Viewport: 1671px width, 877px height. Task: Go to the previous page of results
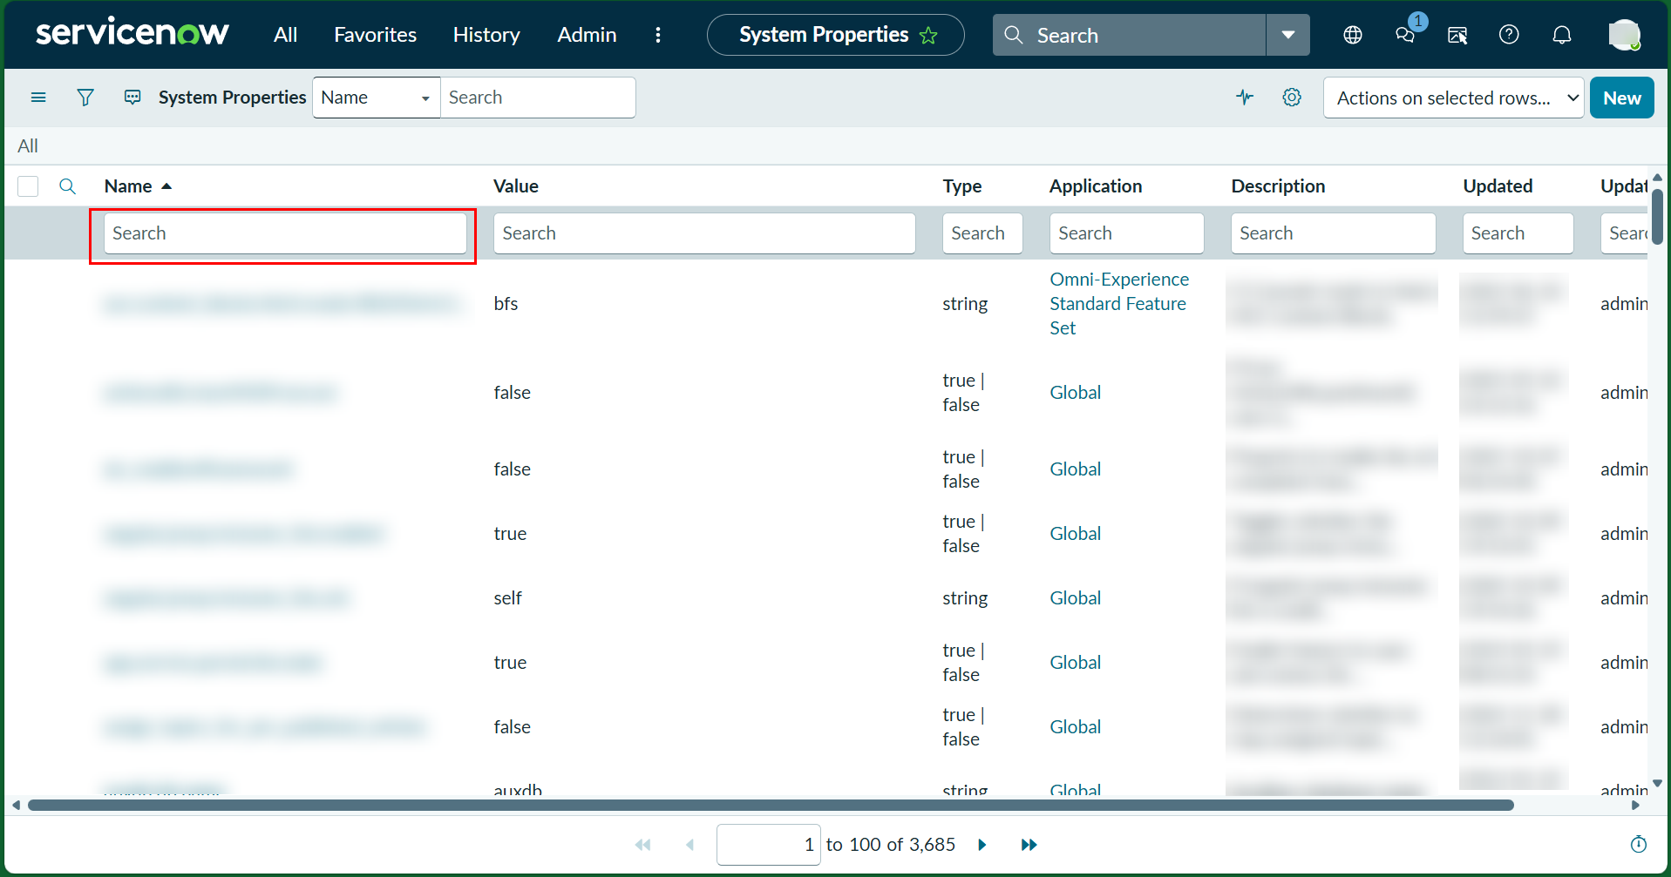pyautogui.click(x=690, y=845)
